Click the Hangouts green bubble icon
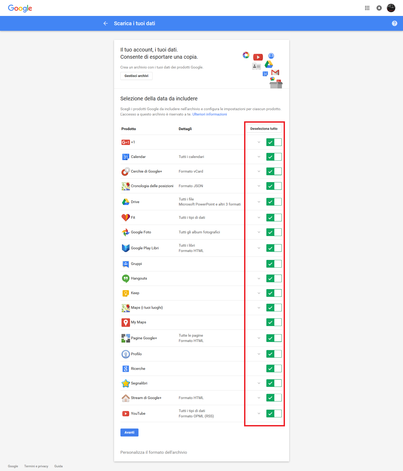Viewport: 403px width, 471px height. [125, 279]
